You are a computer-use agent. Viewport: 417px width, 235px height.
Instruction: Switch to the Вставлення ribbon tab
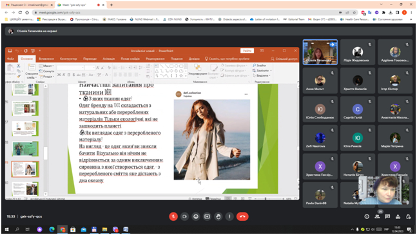click(x=46, y=59)
